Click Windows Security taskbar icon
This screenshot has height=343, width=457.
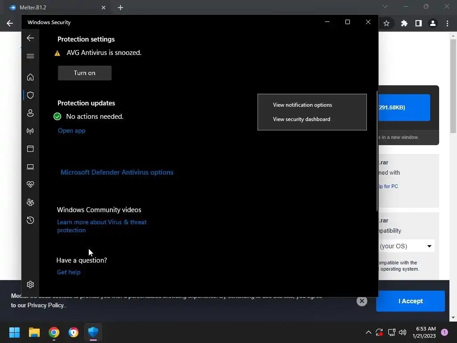93,332
